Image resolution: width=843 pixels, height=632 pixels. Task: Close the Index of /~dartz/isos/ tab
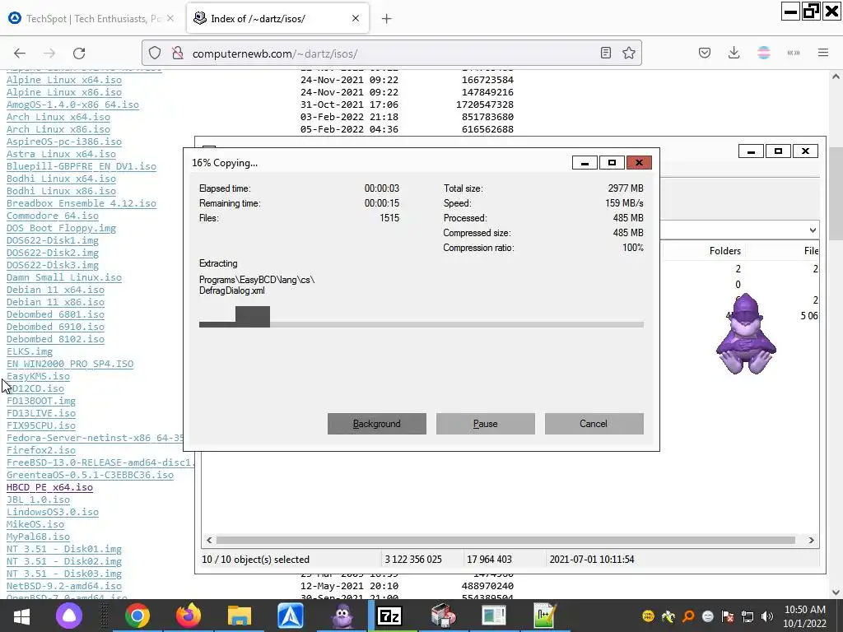(x=356, y=18)
